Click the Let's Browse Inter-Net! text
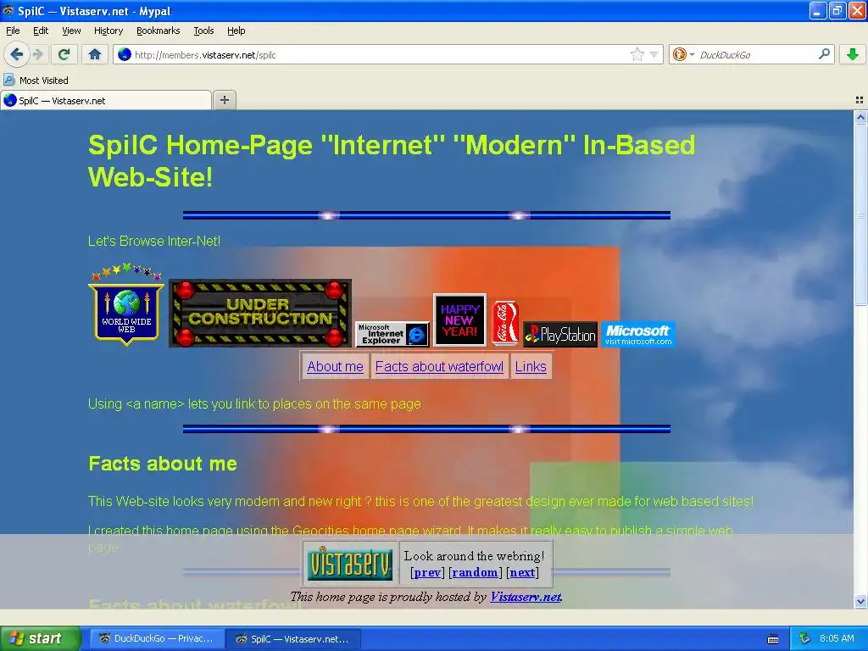This screenshot has height=651, width=868. tap(154, 241)
